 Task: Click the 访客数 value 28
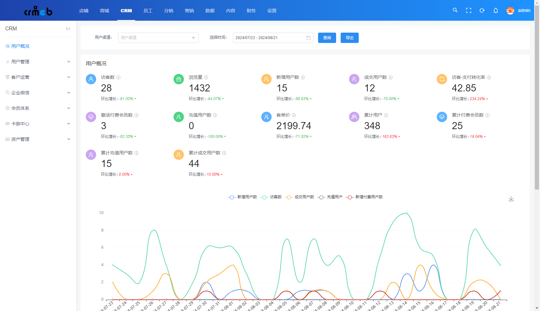(106, 88)
